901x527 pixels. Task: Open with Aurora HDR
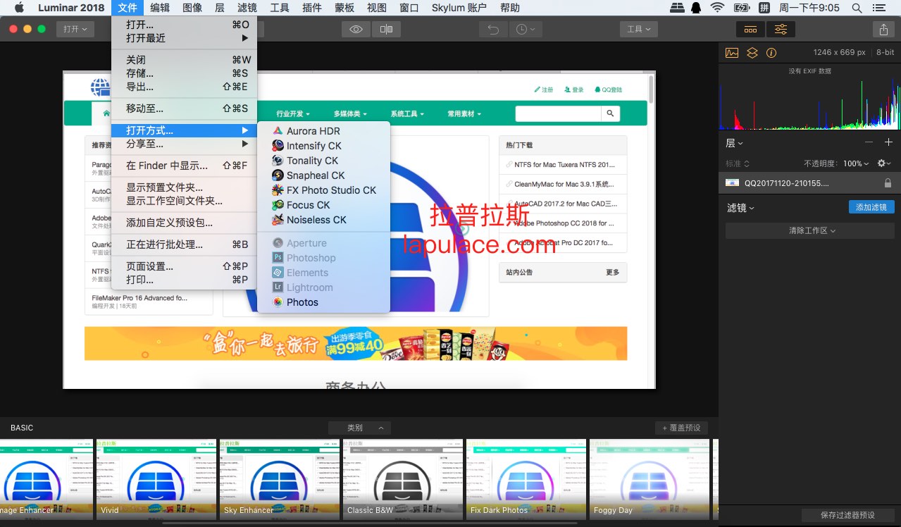(x=323, y=131)
